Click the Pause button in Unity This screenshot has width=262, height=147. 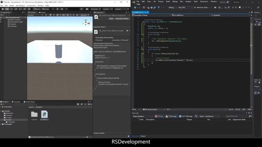[x=62, y=9]
